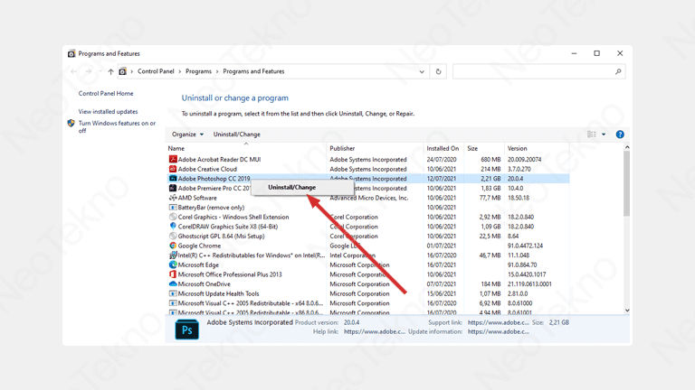Open help with the blue question mark
Viewport: 695px width, 390px height.
coord(620,135)
